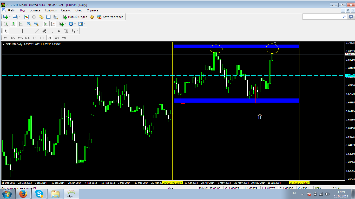Click the chart shift triangle marker

pos(275,43)
